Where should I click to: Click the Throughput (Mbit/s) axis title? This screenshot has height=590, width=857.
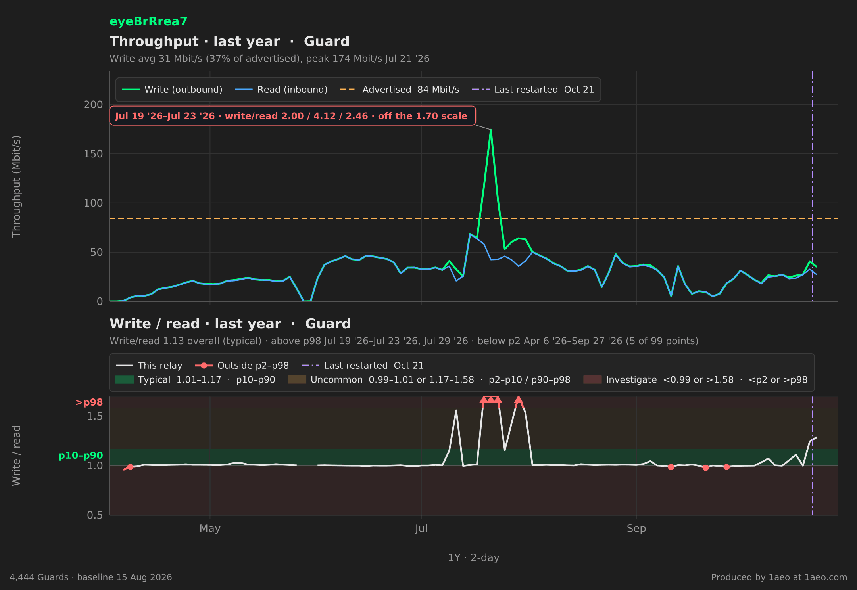click(16, 186)
